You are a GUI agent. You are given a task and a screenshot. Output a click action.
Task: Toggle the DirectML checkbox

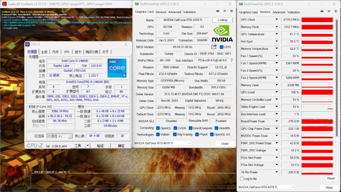[216, 128]
